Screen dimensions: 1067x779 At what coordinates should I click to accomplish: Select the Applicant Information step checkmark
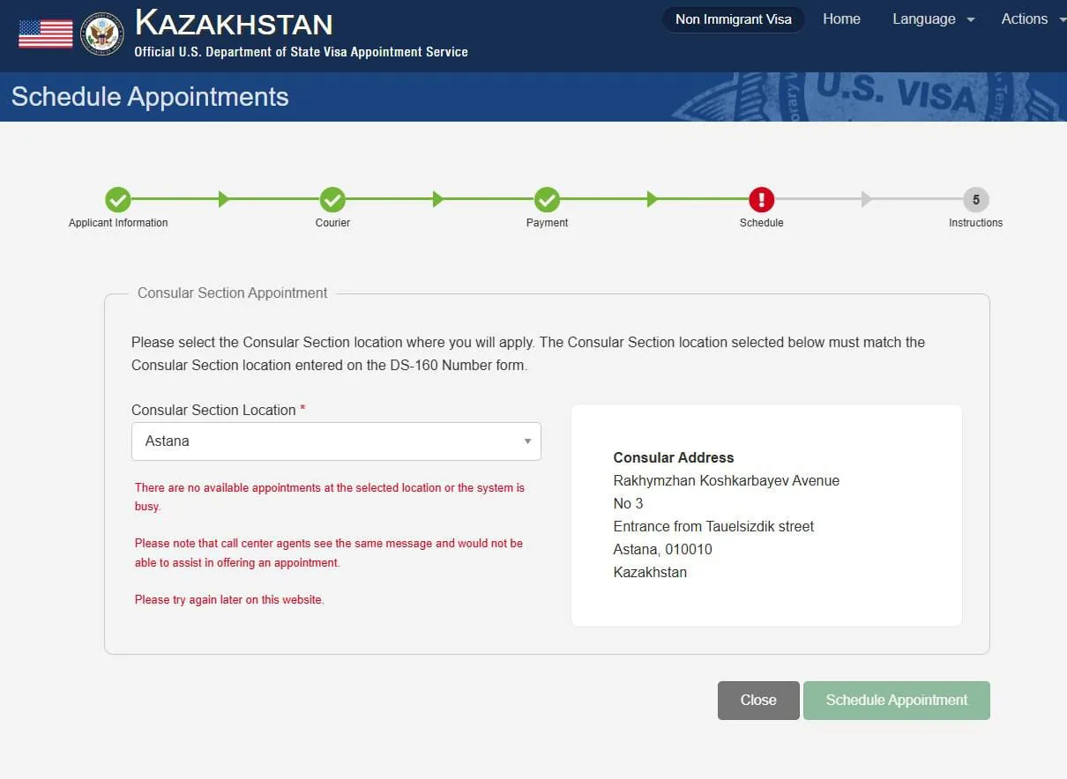118,200
